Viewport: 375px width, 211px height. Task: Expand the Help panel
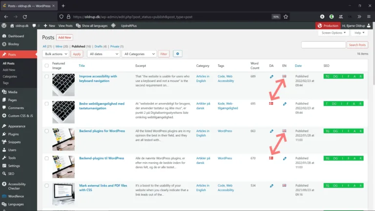359,33
